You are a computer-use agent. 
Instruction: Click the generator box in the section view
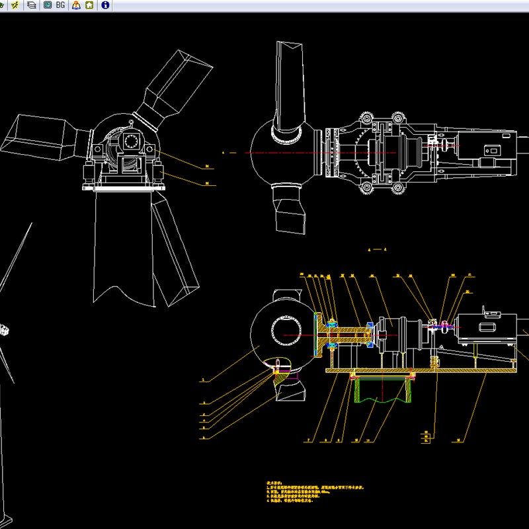pyautogui.click(x=487, y=328)
